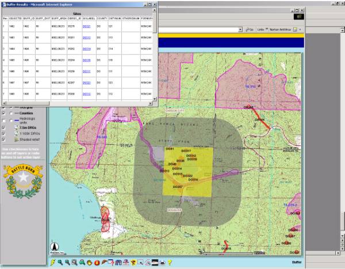
Task: Select the first magnifier zoom-in tool
Action: pyautogui.click(x=60, y=262)
